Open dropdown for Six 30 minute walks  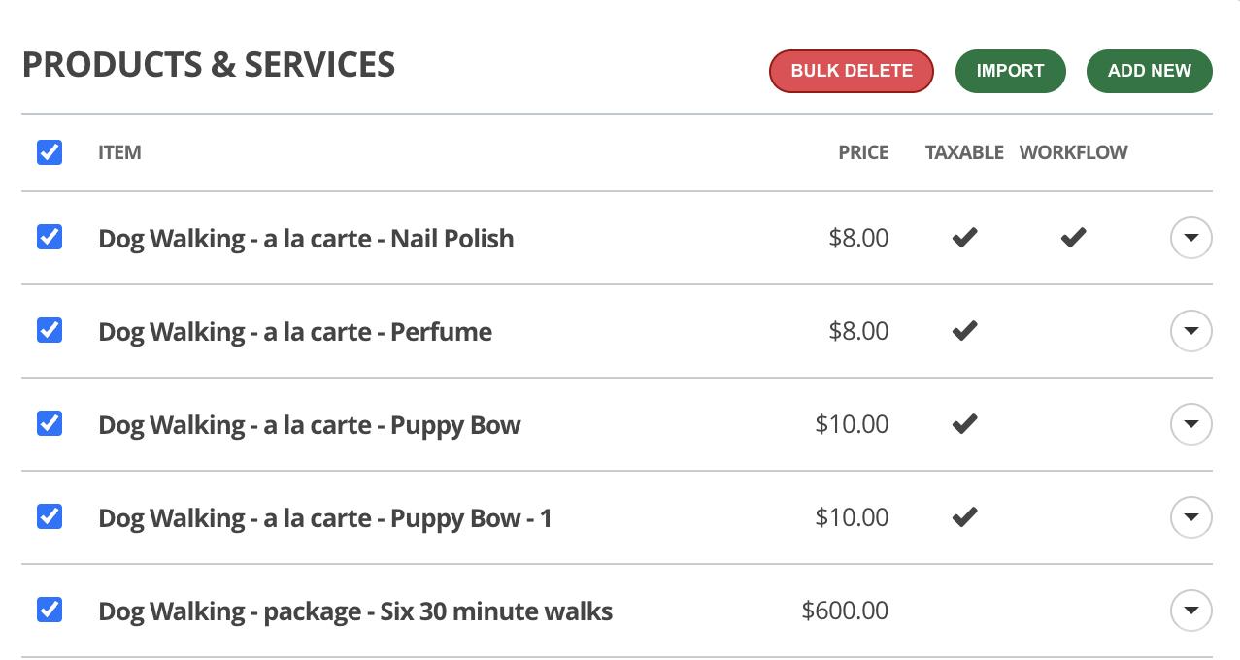pos(1190,610)
